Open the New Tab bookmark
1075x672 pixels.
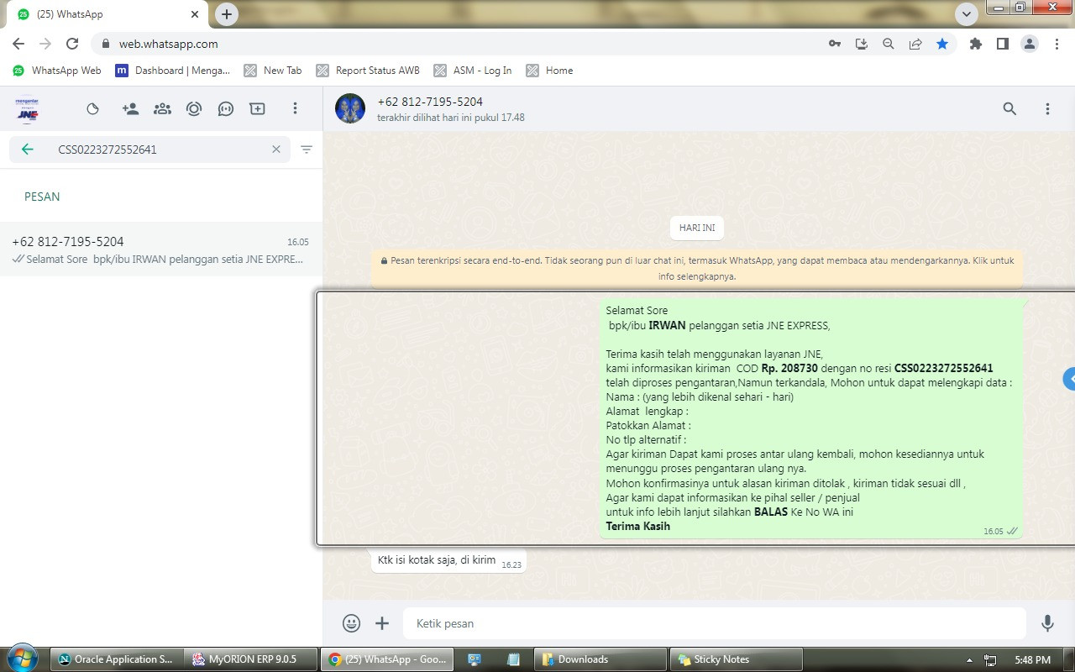point(273,71)
